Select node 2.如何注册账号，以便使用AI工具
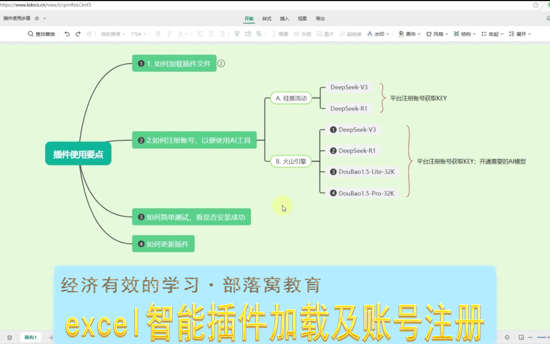550x344 pixels. pos(194,140)
